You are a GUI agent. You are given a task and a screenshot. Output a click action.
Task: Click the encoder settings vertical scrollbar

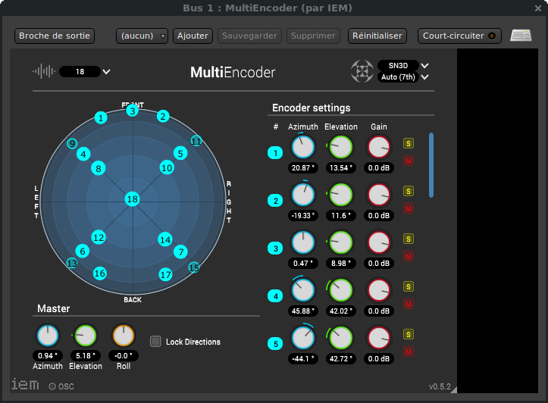tap(431, 165)
